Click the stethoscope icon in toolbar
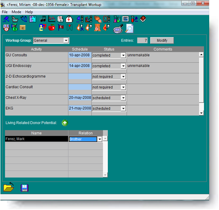This screenshot has width=219, height=210. 24,19
